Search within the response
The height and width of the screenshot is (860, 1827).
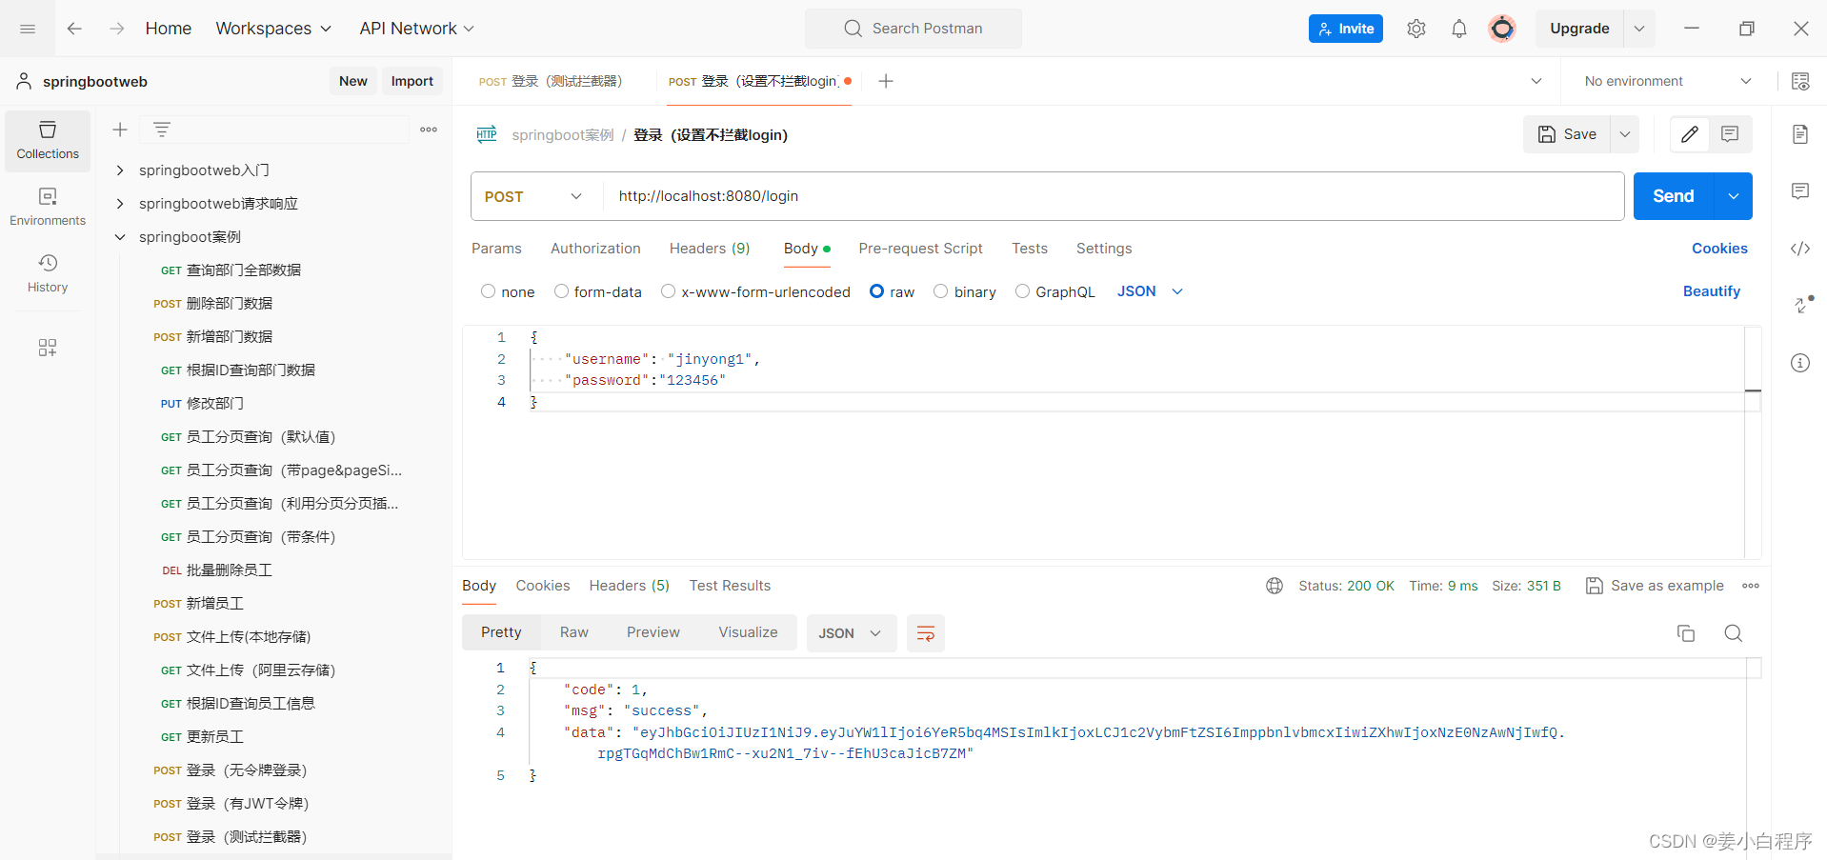click(1733, 633)
